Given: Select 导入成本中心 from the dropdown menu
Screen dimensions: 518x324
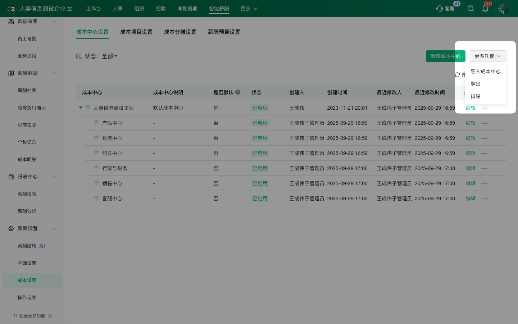Looking at the screenshot, I should point(485,72).
